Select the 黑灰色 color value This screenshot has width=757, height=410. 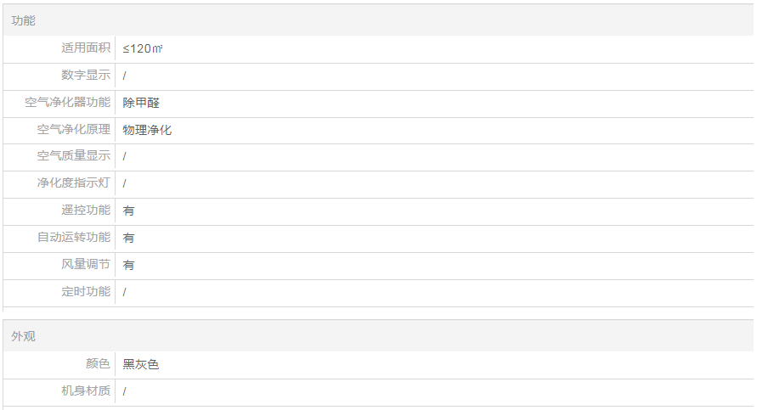(141, 364)
